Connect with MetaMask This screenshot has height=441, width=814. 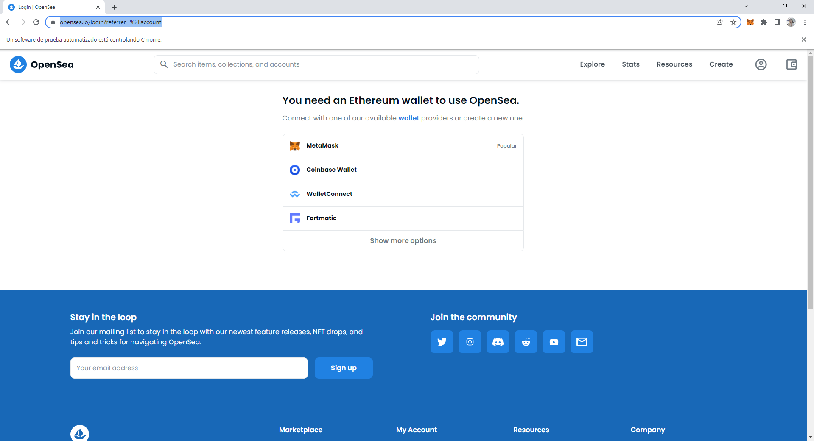click(x=403, y=146)
